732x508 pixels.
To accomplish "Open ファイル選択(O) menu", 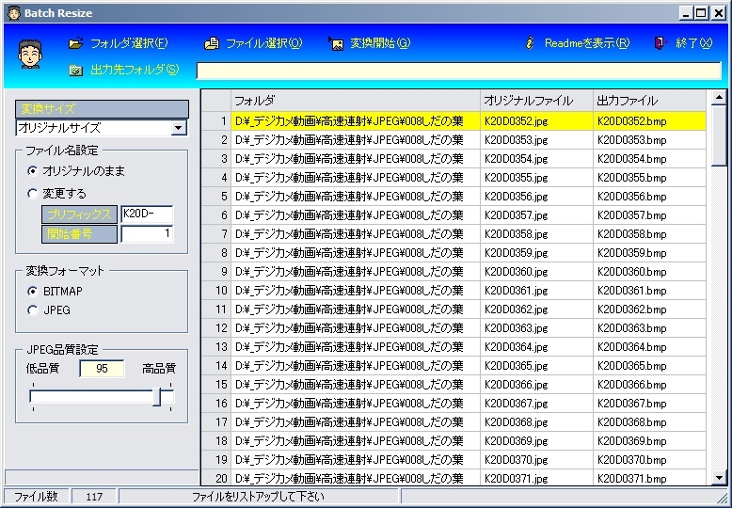I will 264,43.
